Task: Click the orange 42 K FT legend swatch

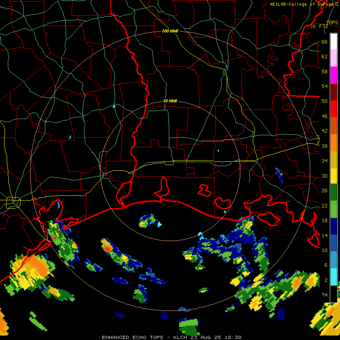Action: point(334,143)
